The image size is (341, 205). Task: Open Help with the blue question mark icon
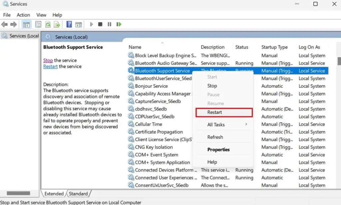(x=69, y=24)
